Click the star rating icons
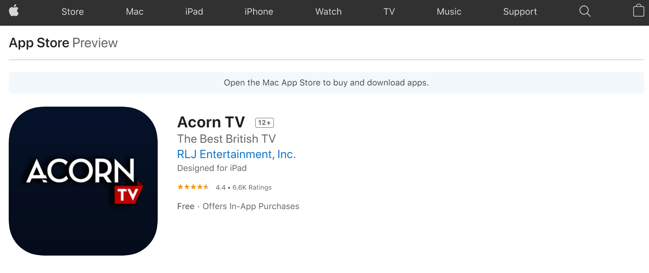 coord(193,187)
